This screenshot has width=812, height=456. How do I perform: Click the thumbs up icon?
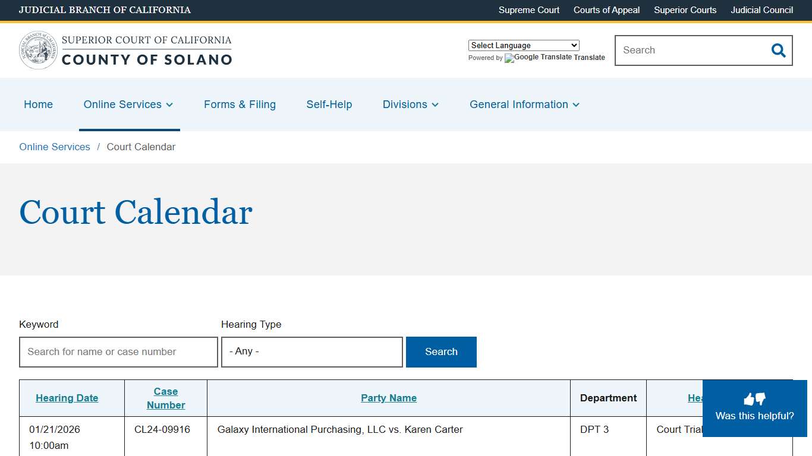(748, 398)
